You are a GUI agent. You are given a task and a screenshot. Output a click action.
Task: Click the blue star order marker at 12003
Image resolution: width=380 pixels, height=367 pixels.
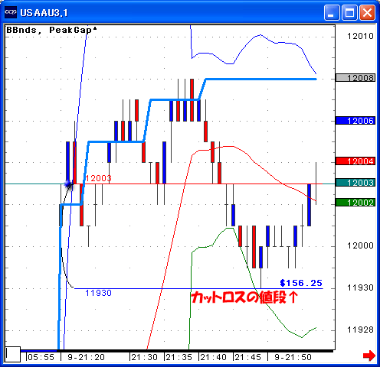tap(68, 184)
